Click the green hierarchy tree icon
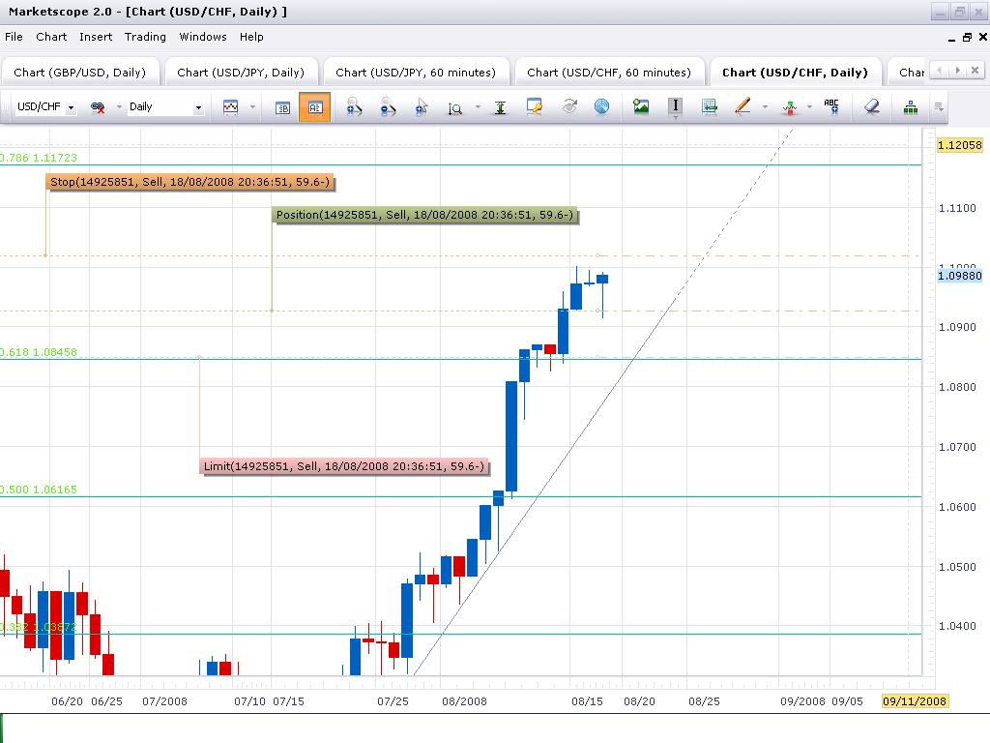This screenshot has width=990, height=743. 910,106
